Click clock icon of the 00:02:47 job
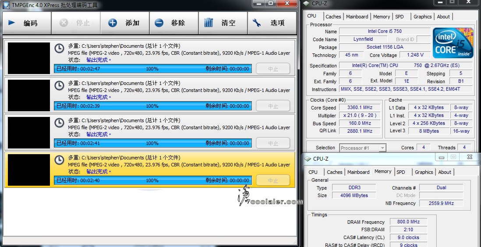 [x=59, y=48]
